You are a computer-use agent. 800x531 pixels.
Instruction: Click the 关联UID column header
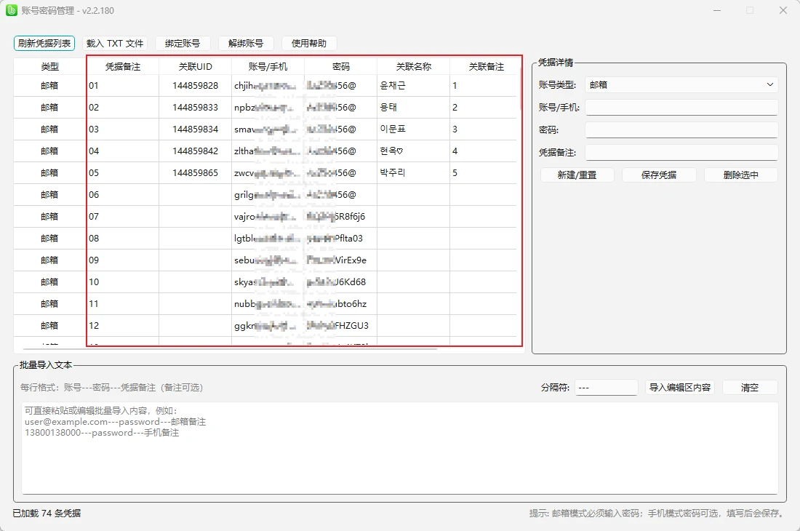(196, 66)
